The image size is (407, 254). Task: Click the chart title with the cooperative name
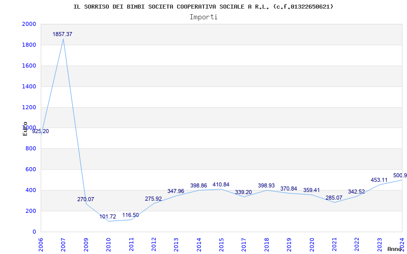tap(203, 7)
